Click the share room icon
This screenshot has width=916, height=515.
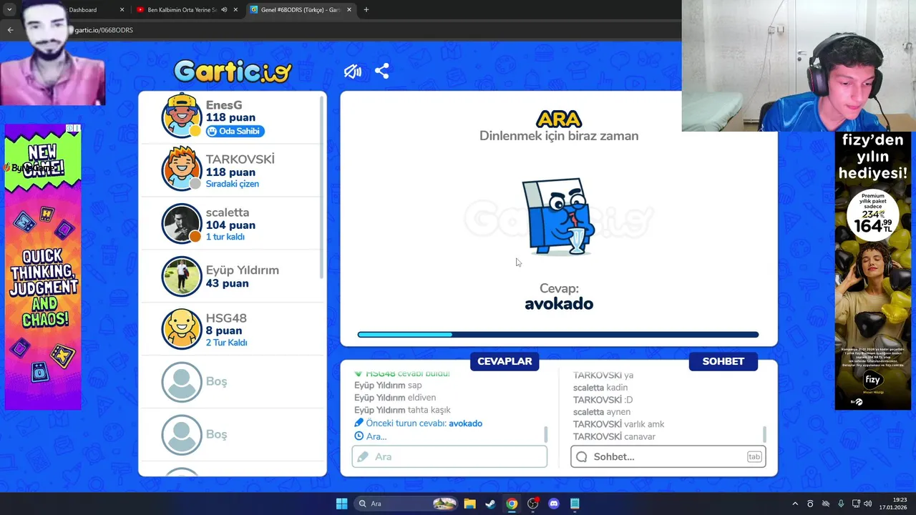pyautogui.click(x=382, y=71)
